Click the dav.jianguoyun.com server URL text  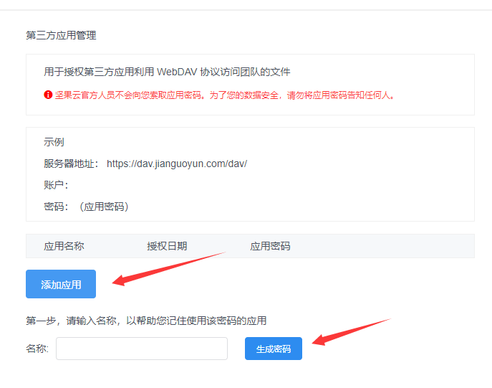177,164
